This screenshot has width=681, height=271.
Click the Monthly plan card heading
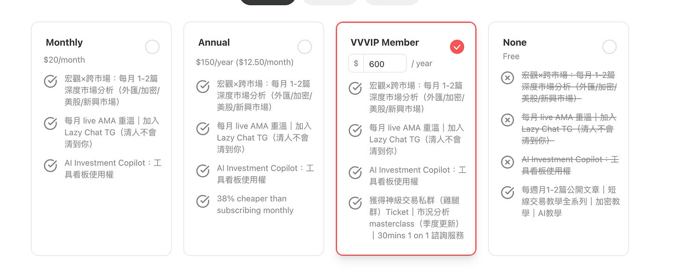coord(64,43)
